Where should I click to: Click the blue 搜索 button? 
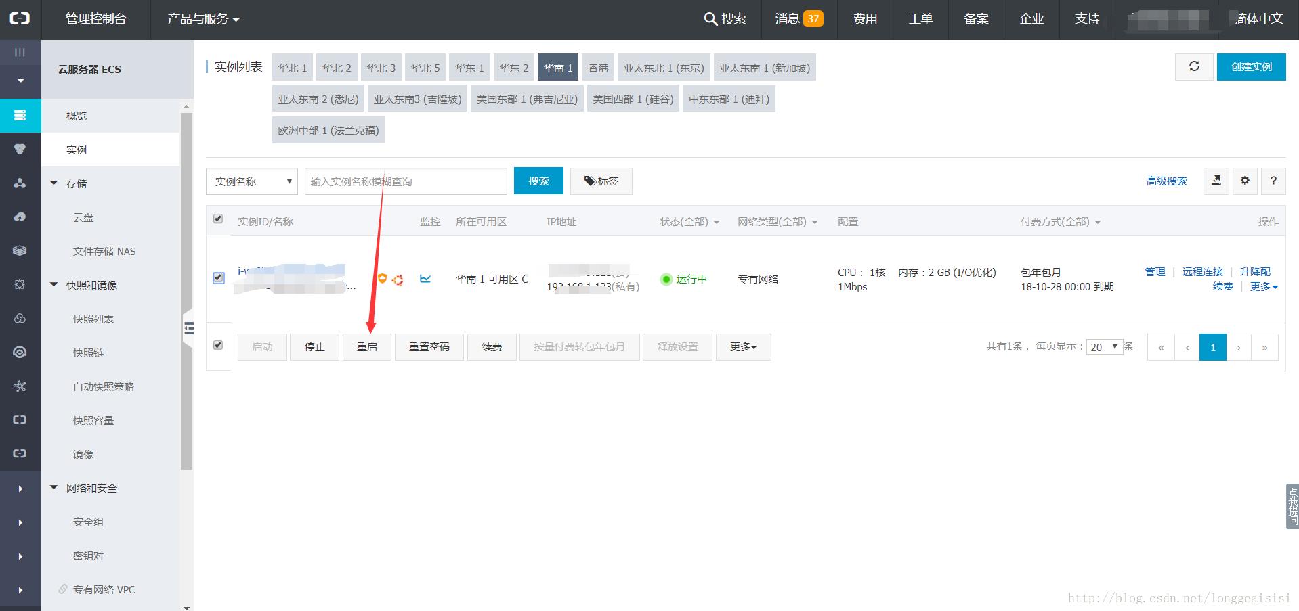[538, 181]
